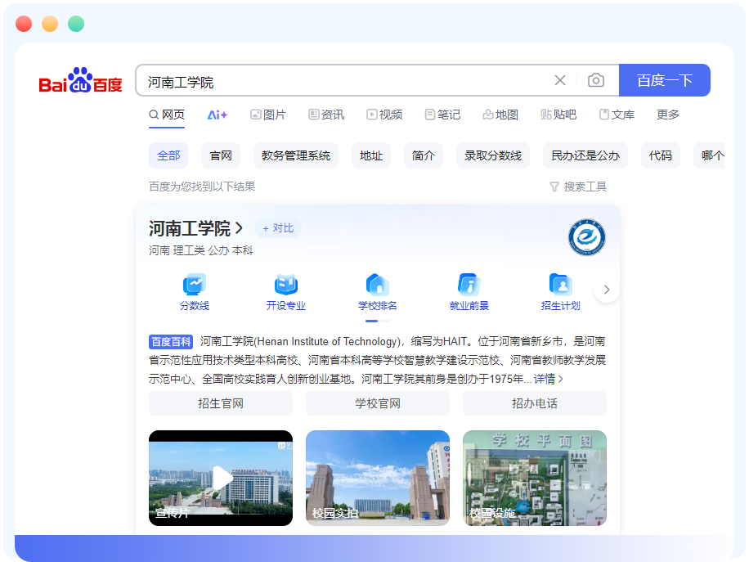
Task: Click the 学校官网 button
Action: coord(378,403)
